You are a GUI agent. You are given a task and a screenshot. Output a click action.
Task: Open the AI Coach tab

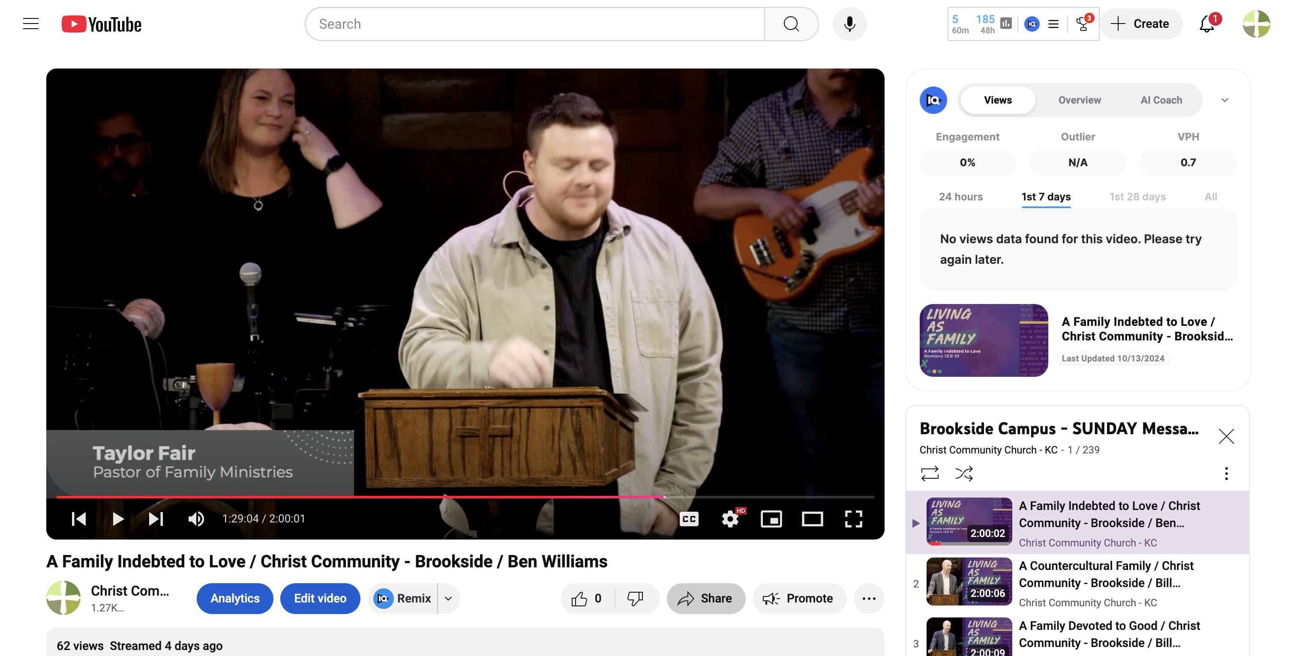tap(1161, 100)
